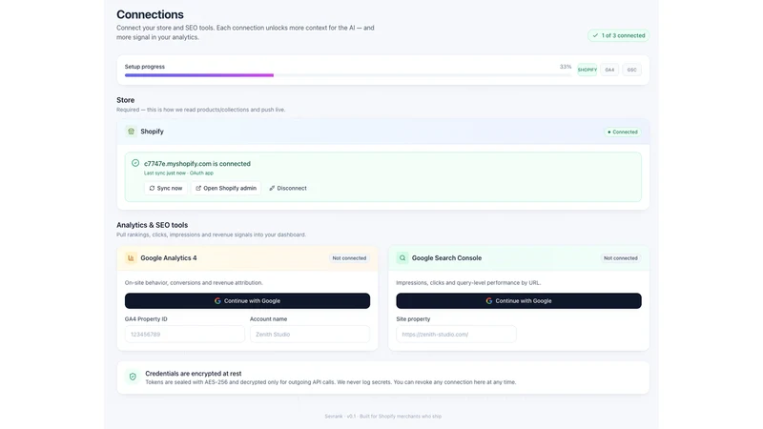Click the shield icon beside Credentials encrypted
This screenshot has width=763, height=429.
133,377
